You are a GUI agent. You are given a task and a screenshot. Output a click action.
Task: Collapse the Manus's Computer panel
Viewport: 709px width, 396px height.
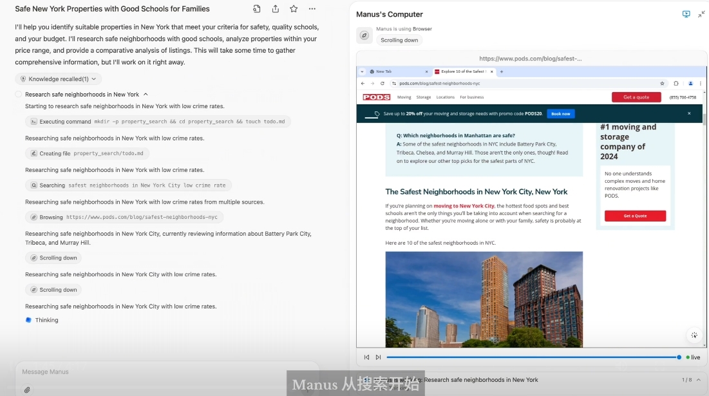coord(701,14)
